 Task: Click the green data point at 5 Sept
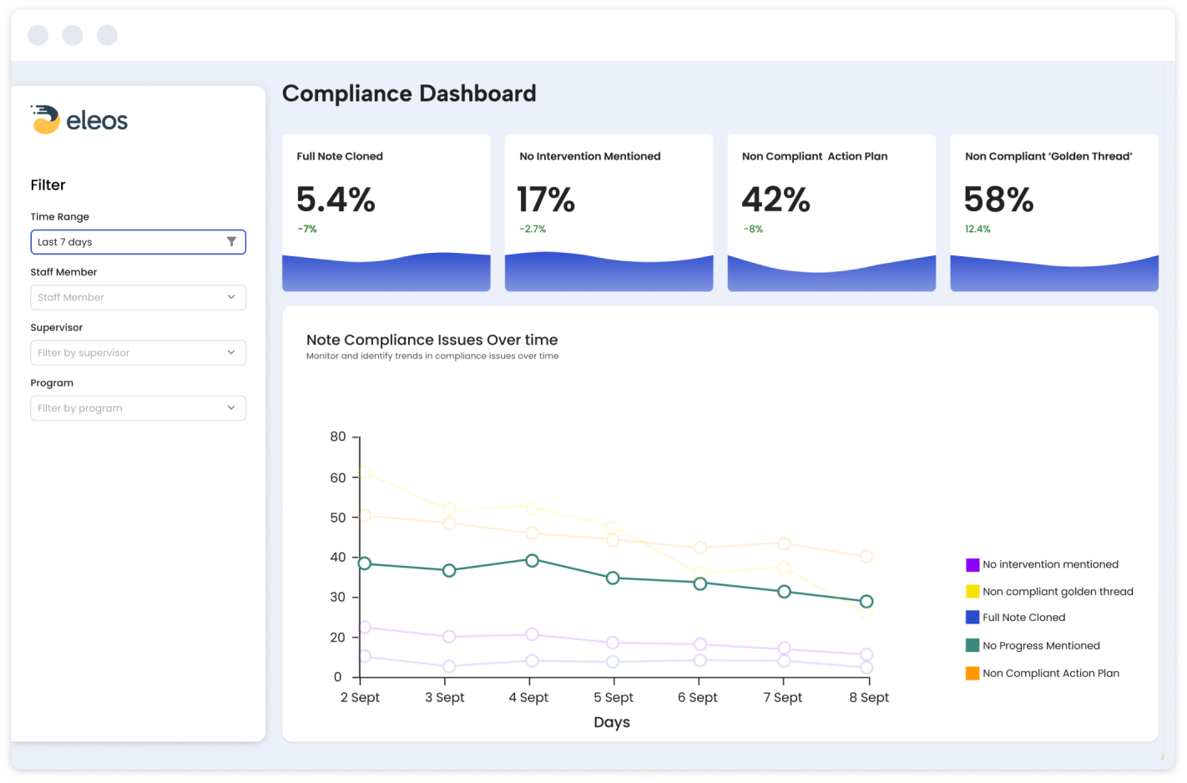[x=613, y=578]
